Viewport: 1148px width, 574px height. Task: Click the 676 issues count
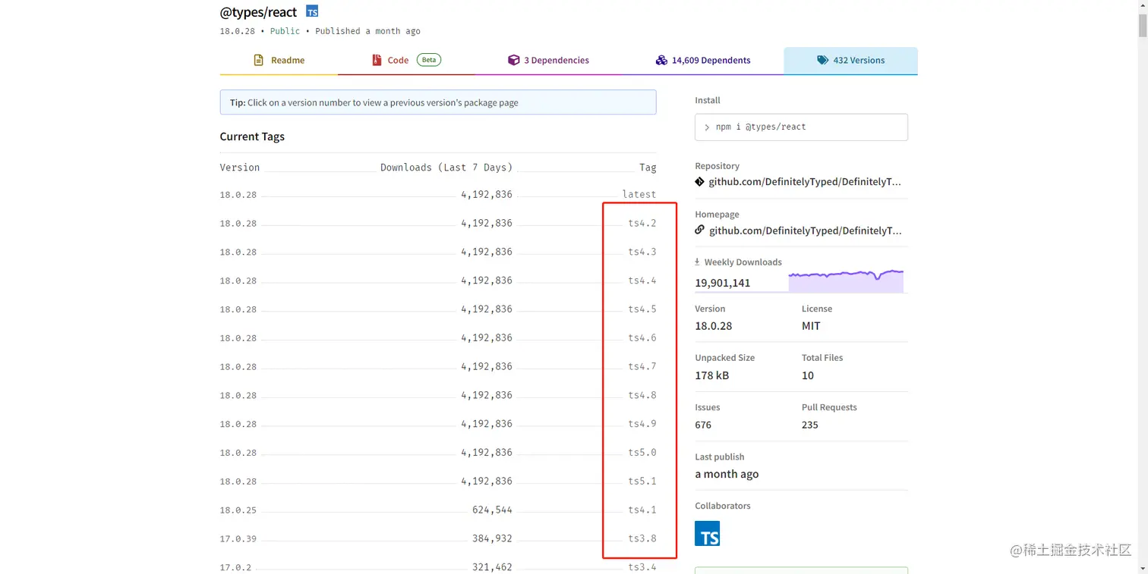[703, 425]
